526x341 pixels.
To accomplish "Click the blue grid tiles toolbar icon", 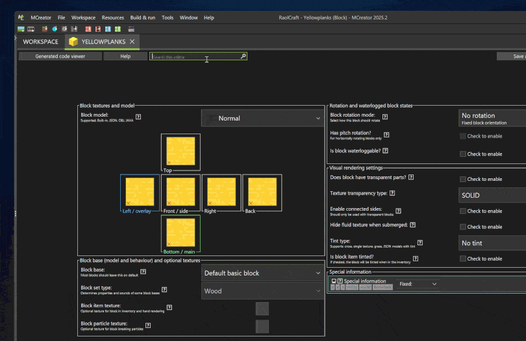I will pos(108,29).
